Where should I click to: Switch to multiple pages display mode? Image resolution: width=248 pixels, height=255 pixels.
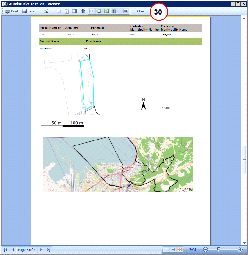click(180, 249)
